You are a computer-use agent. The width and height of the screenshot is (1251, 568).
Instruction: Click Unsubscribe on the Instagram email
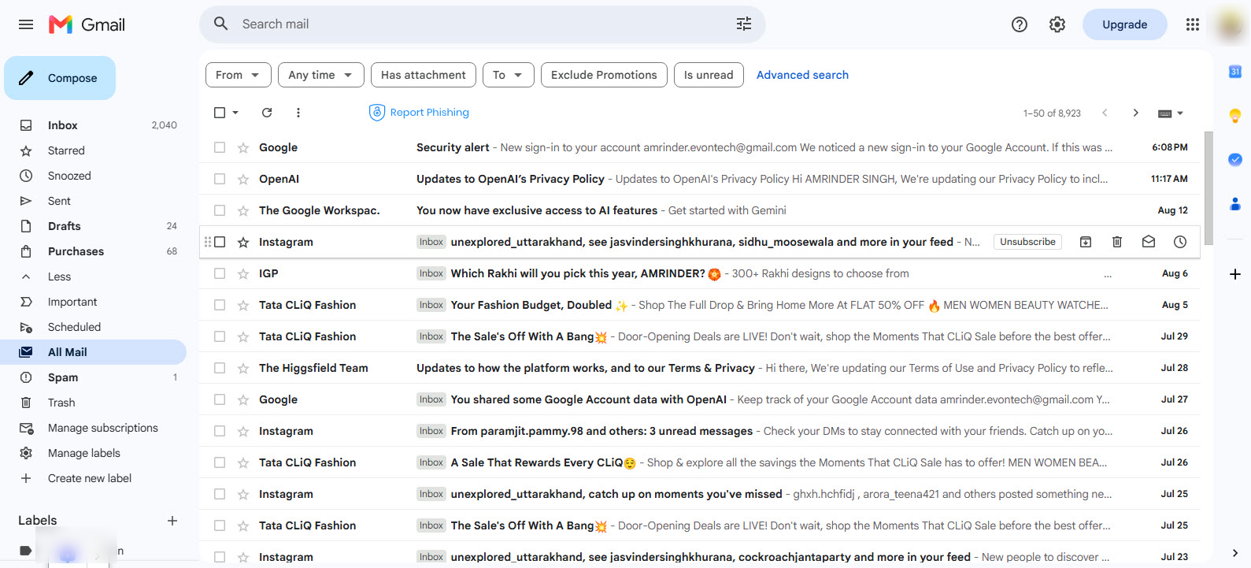(x=1027, y=242)
